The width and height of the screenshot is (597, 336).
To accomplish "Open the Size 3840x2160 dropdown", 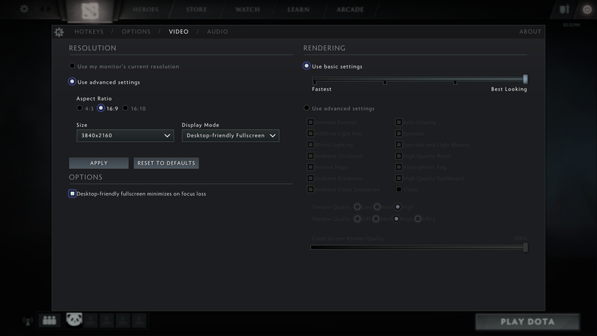I will [125, 136].
